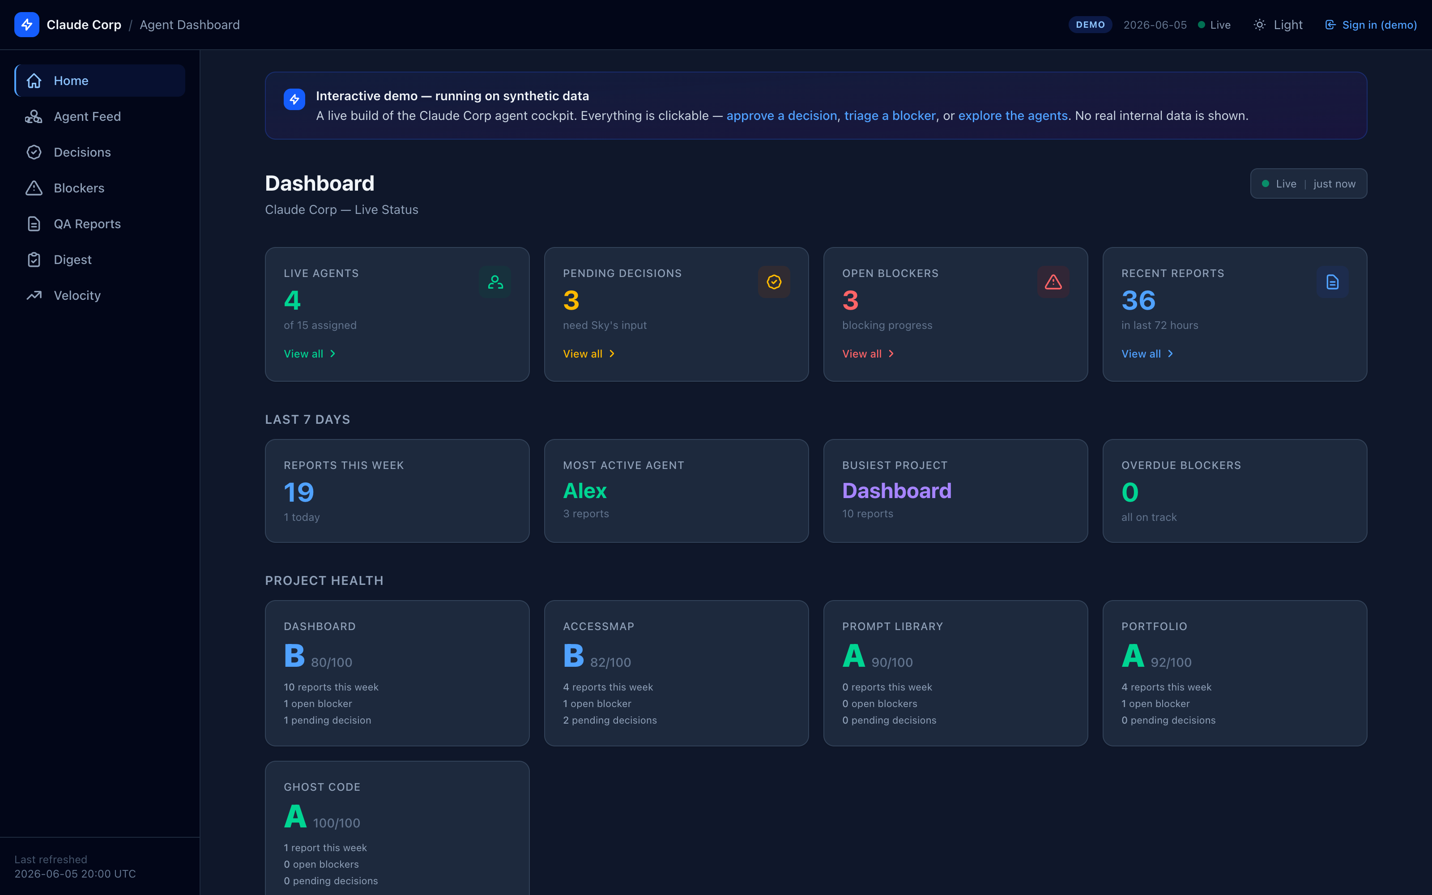Click the demo banner lightning icon
Viewport: 1432px width, 895px height.
click(294, 99)
